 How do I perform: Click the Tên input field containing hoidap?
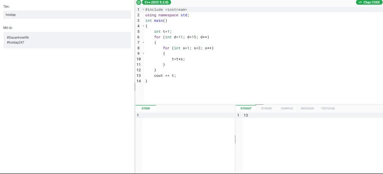(x=67, y=15)
